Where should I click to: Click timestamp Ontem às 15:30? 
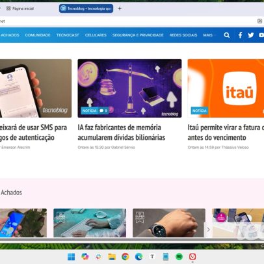point(90,148)
